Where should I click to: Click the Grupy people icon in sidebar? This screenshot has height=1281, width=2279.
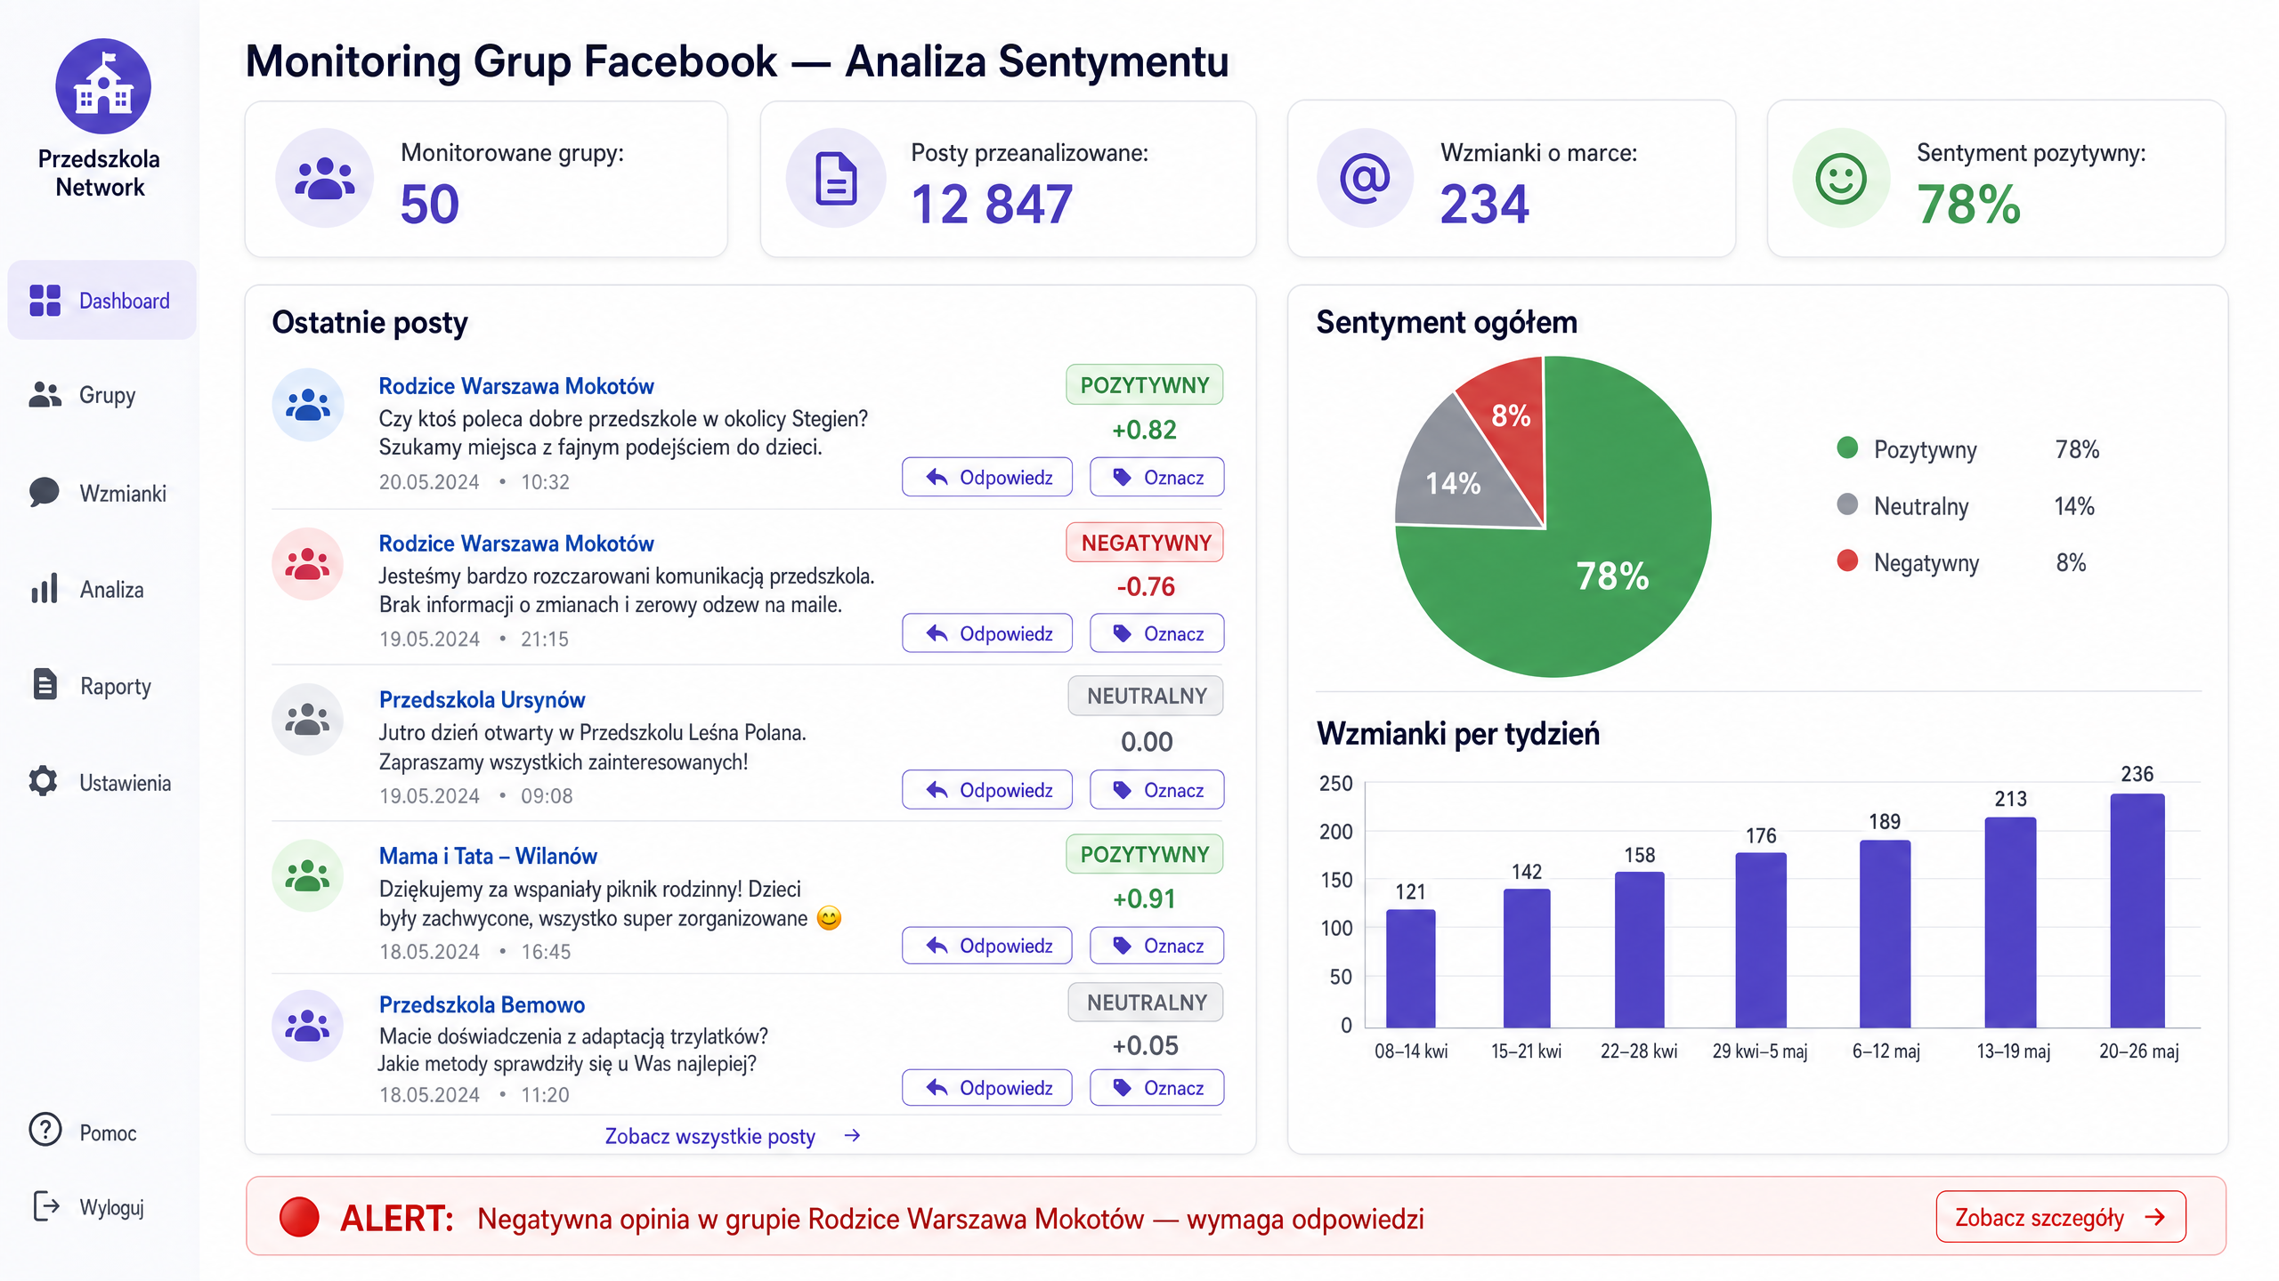point(45,394)
